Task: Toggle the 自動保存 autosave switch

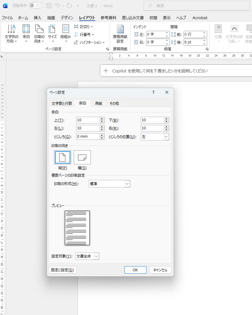Action: (x=36, y=6)
